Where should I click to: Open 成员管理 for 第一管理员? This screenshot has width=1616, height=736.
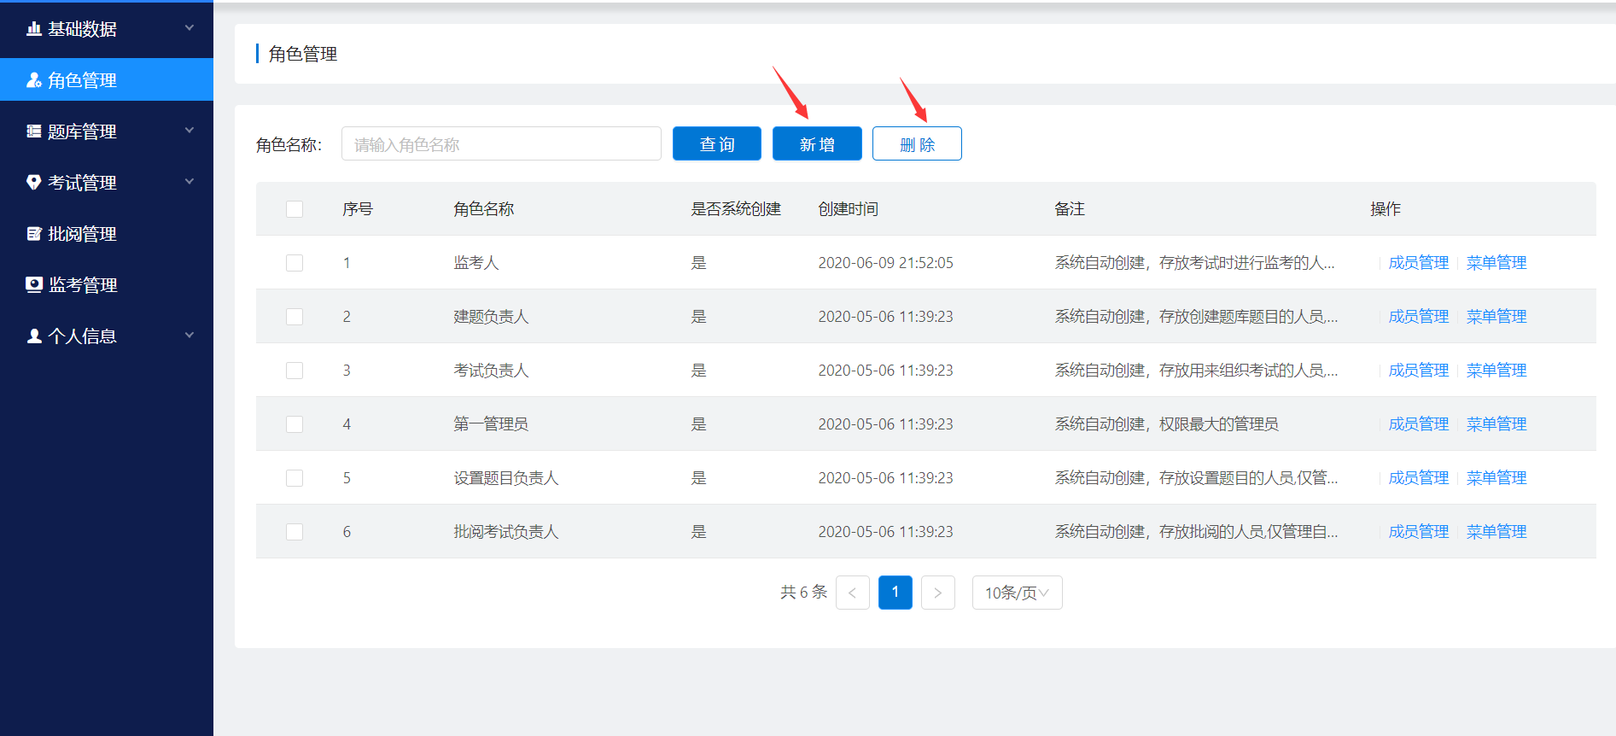coord(1419,424)
